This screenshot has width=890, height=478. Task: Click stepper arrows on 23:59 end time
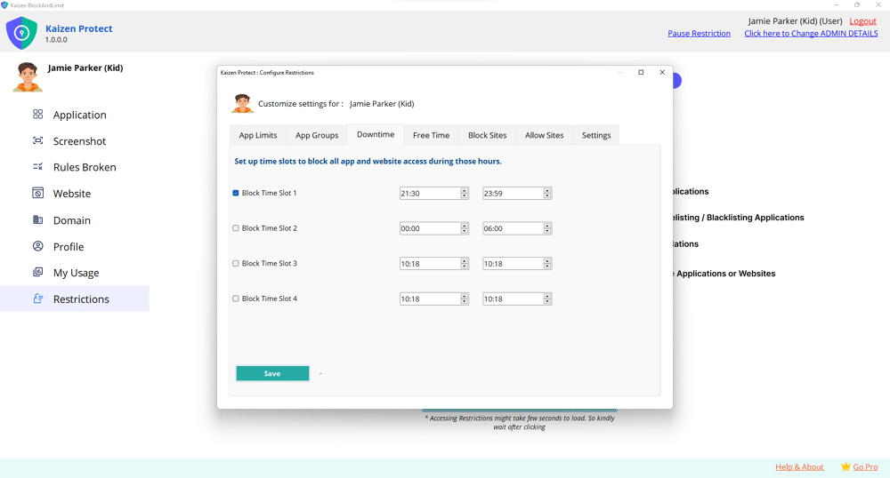[547, 193]
